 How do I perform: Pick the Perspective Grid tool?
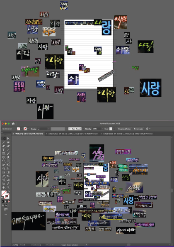8,169
